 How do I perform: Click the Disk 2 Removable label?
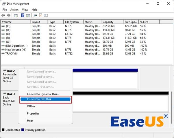point(10,75)
